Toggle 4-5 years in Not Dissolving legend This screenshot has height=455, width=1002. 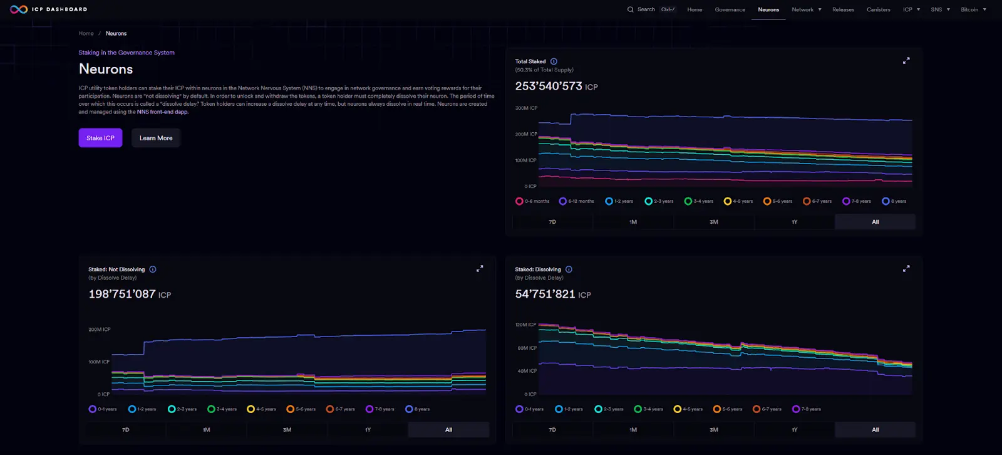pyautogui.click(x=261, y=409)
